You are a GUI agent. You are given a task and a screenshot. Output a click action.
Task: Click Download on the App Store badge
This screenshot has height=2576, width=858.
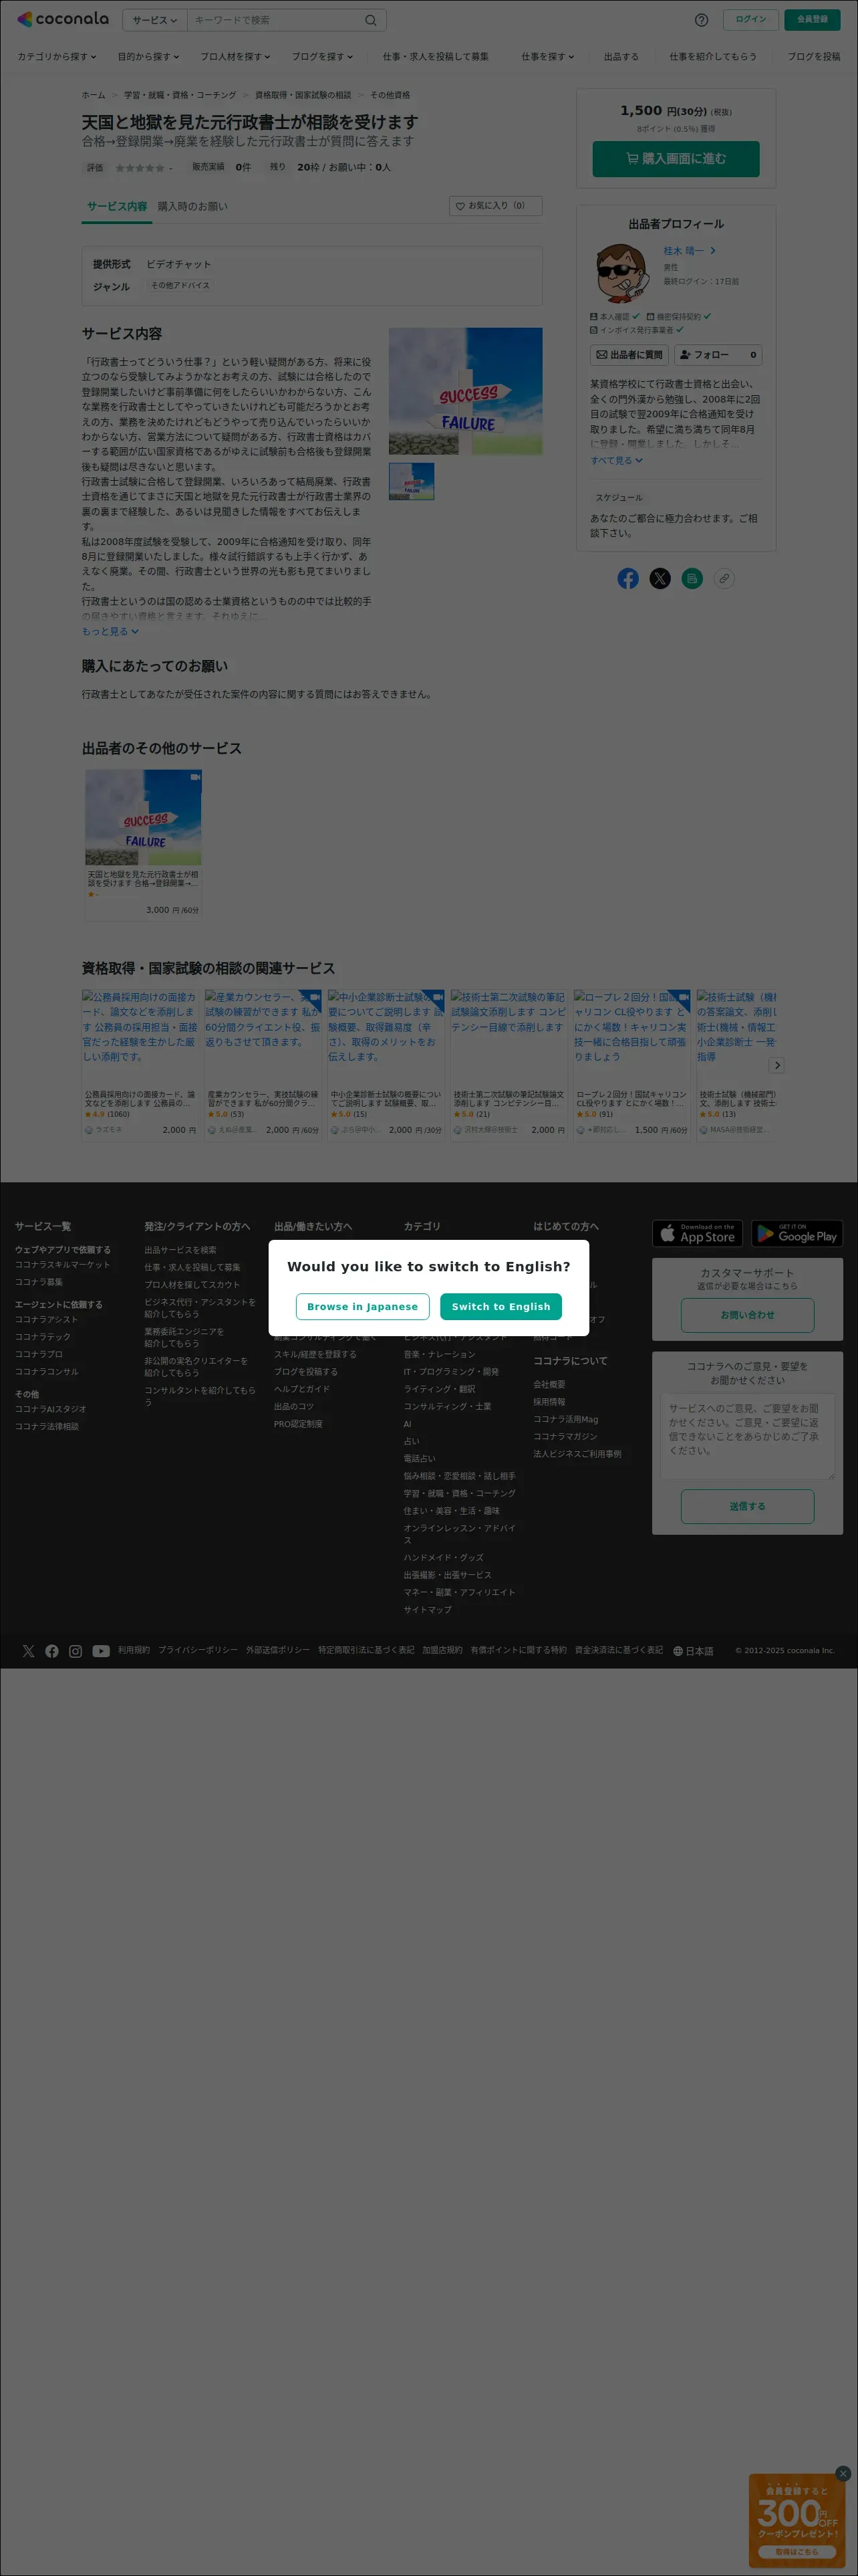click(698, 1234)
